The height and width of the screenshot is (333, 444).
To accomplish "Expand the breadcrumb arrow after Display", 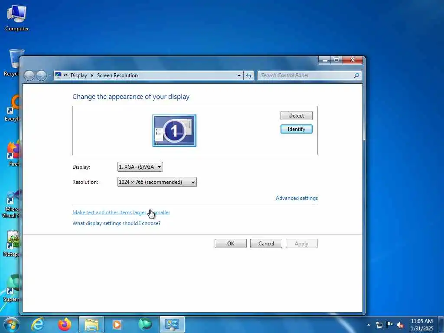I will point(92,75).
